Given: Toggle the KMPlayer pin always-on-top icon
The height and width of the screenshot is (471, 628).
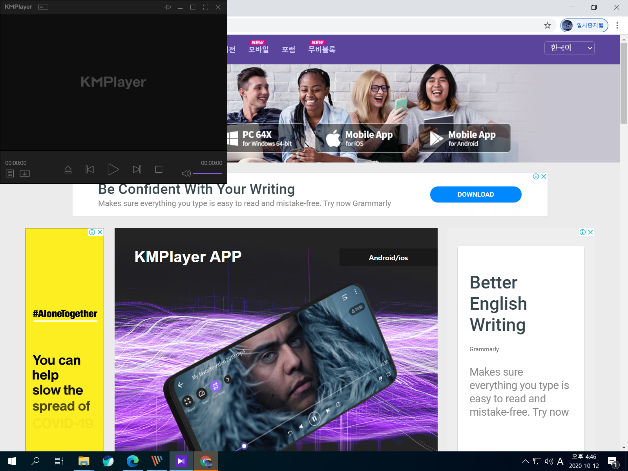Looking at the screenshot, I should [167, 7].
